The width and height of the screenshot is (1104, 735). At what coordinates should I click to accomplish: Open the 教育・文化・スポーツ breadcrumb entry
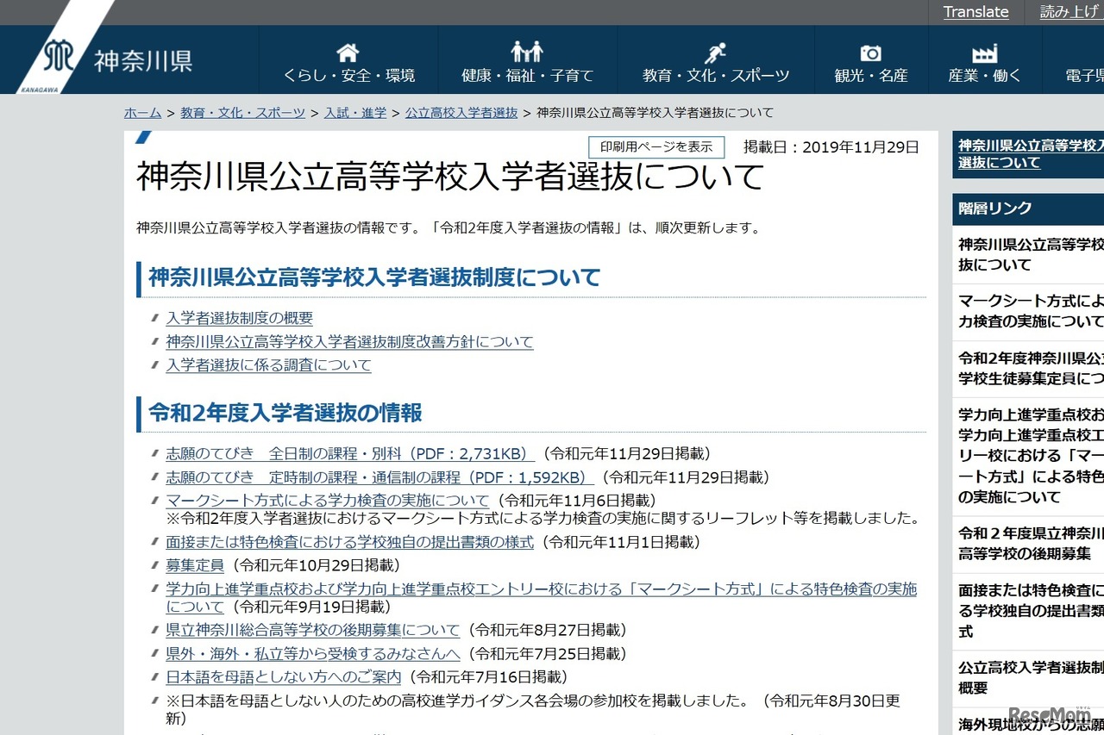pyautogui.click(x=241, y=112)
